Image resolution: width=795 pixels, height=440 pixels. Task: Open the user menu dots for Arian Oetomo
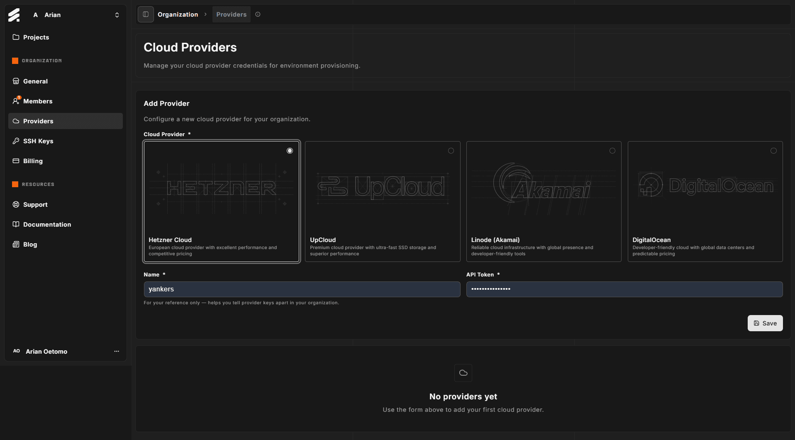pyautogui.click(x=117, y=351)
